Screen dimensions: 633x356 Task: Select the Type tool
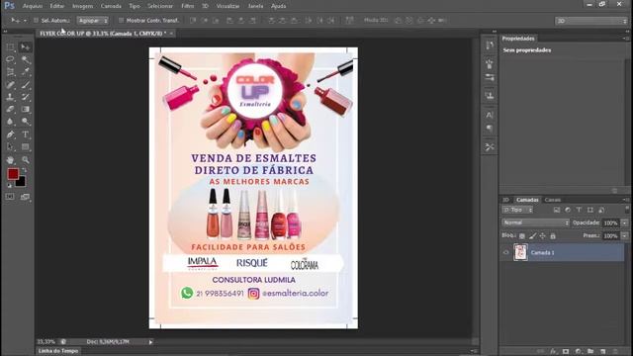pos(26,134)
